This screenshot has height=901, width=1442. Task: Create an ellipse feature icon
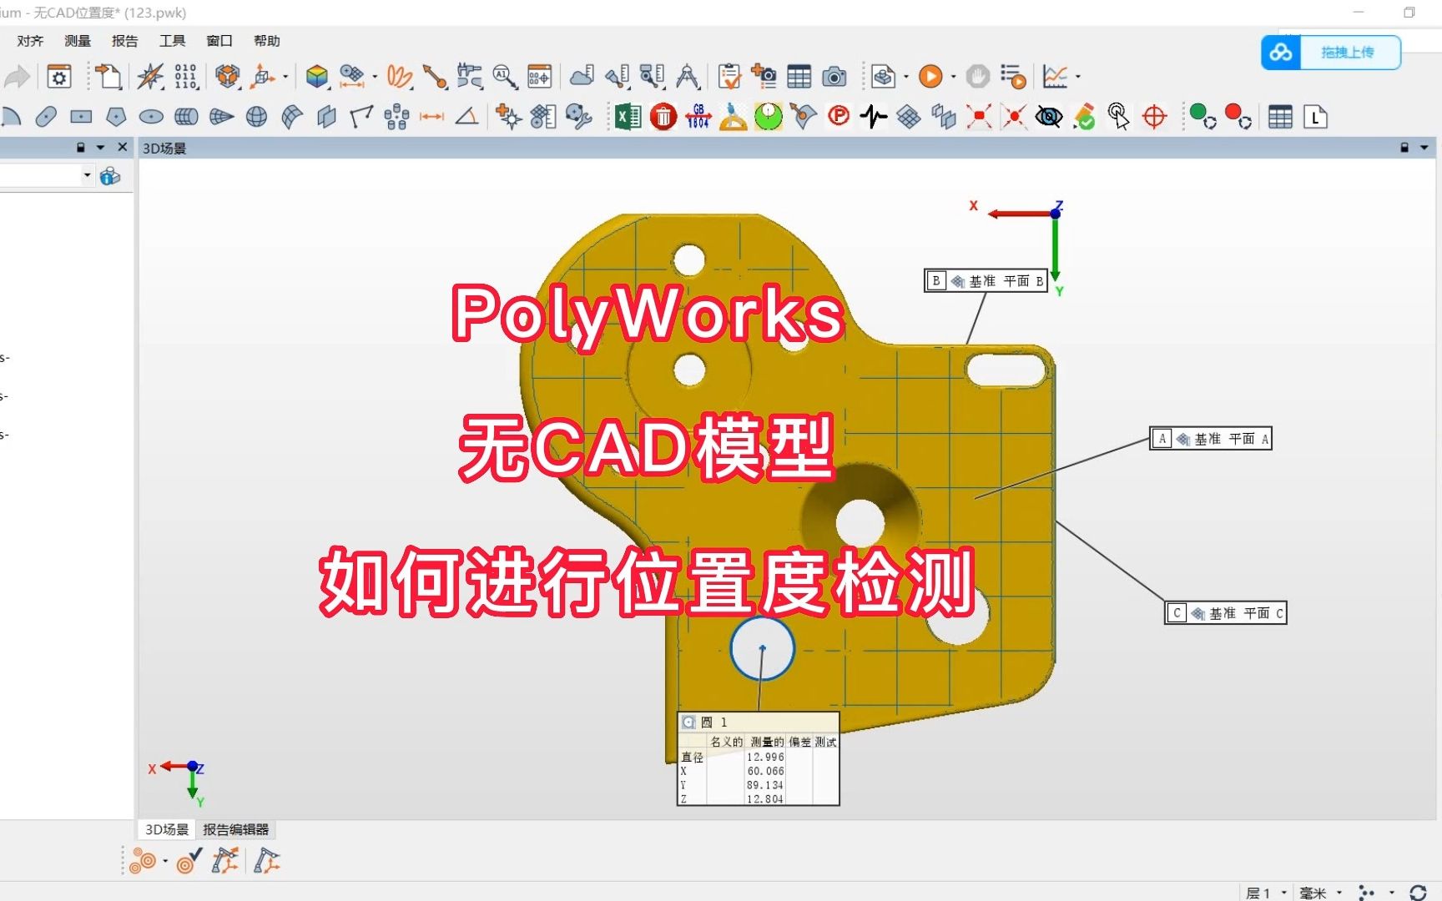coord(151,117)
